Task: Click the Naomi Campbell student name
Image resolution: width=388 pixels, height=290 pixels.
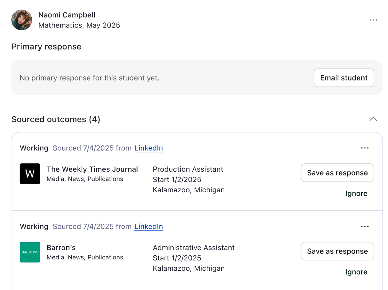Action: click(x=67, y=15)
